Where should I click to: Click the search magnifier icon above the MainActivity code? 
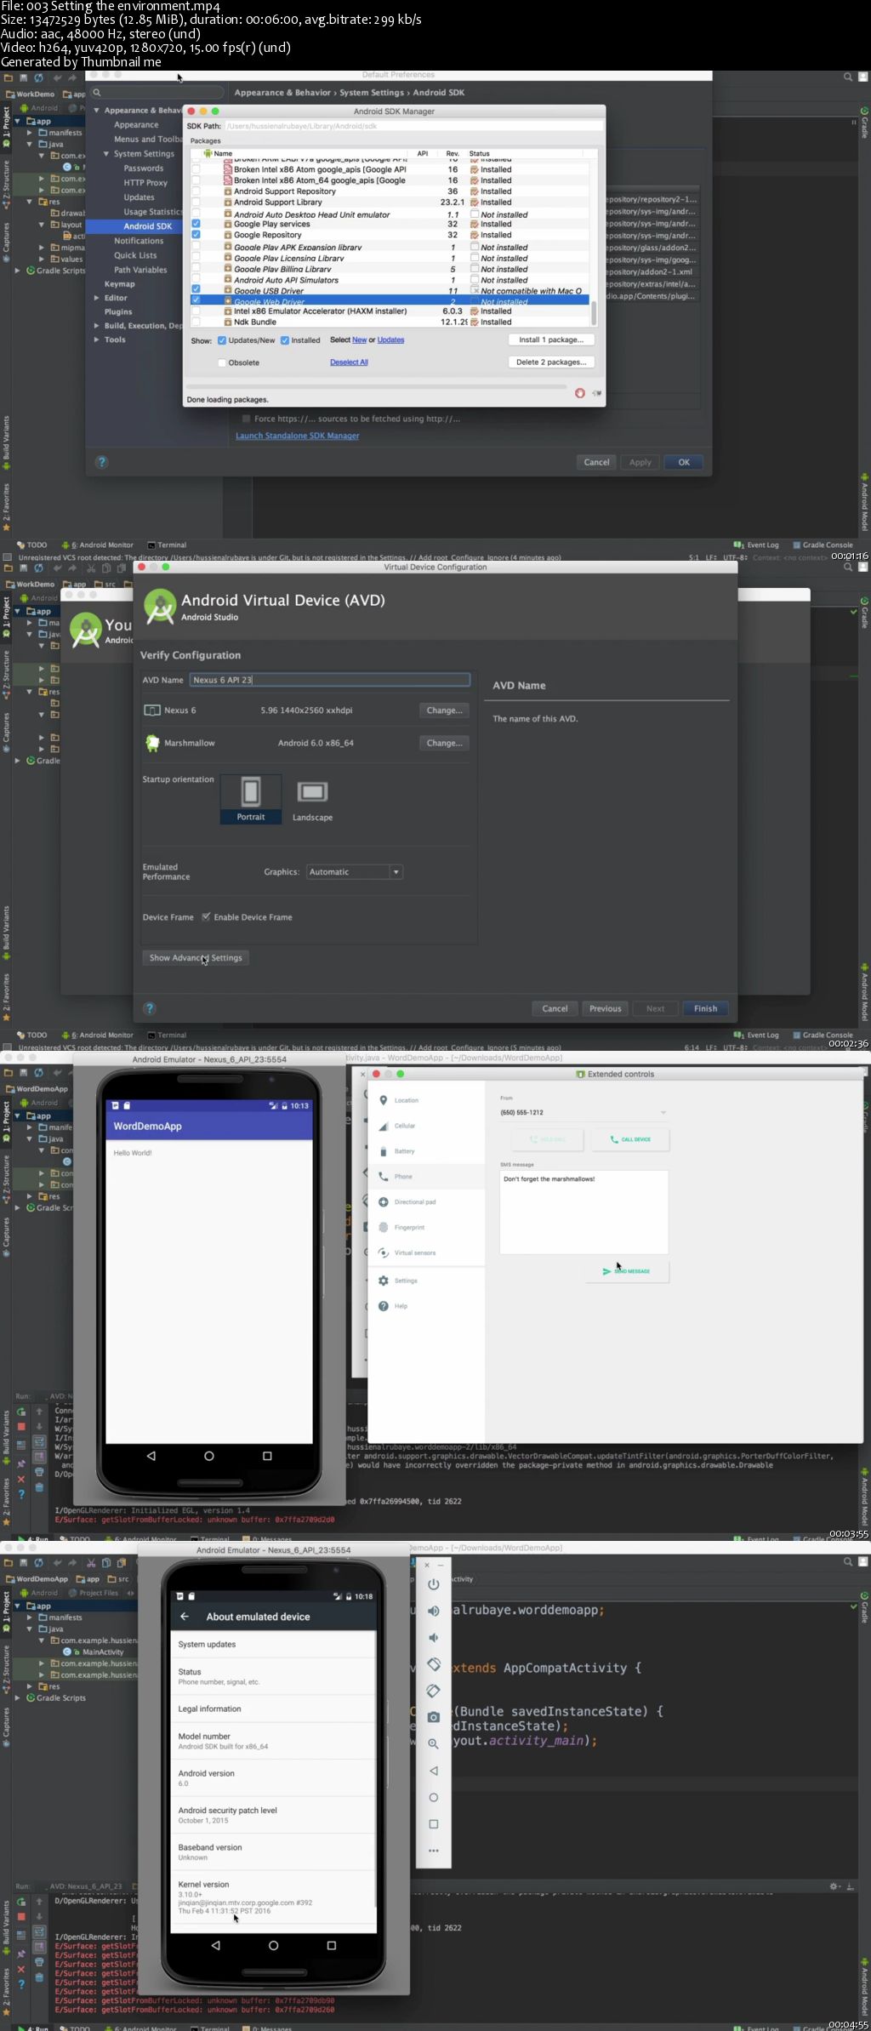(848, 1561)
